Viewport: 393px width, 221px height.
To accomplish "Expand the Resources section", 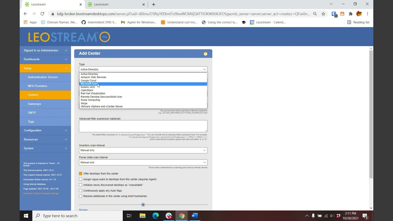I will tap(45, 139).
